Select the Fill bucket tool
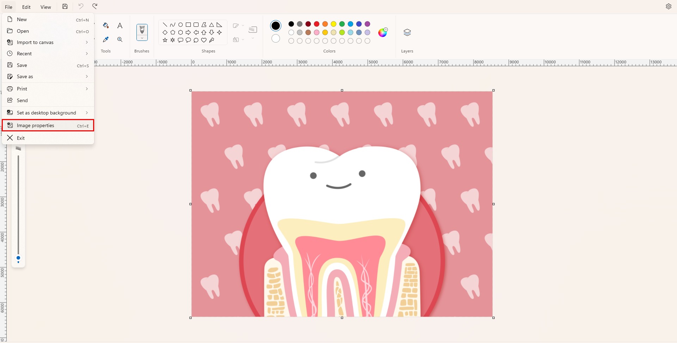Image resolution: width=677 pixels, height=343 pixels. click(x=105, y=25)
